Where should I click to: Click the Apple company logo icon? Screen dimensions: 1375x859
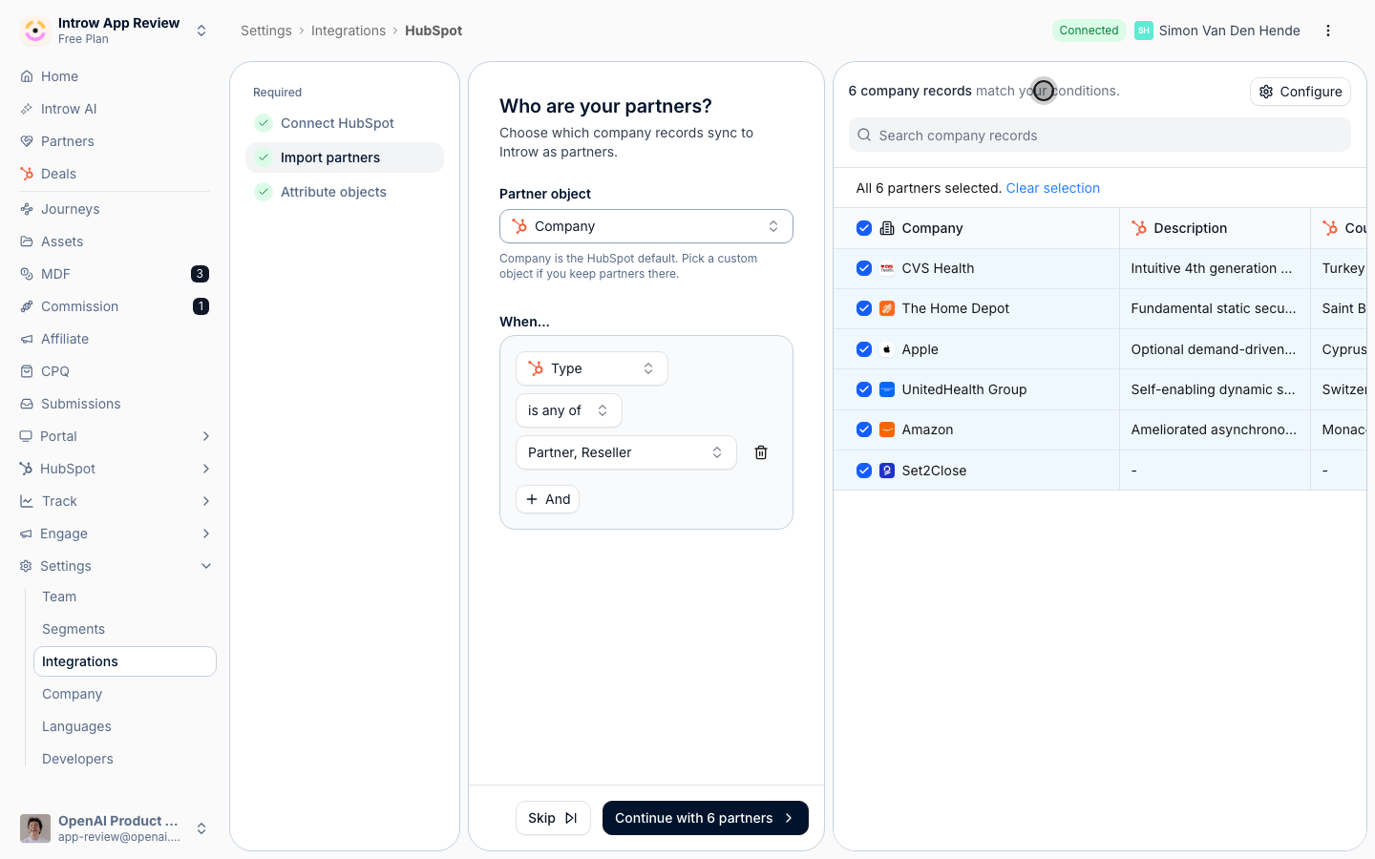click(887, 349)
